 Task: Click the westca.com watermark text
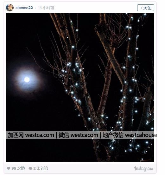pos(40,135)
